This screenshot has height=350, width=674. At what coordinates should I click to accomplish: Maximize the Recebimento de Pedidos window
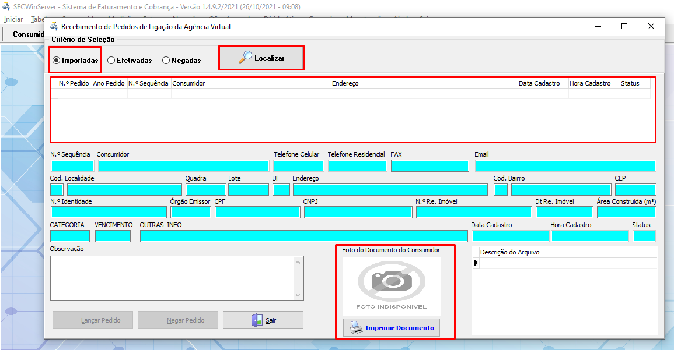click(624, 26)
